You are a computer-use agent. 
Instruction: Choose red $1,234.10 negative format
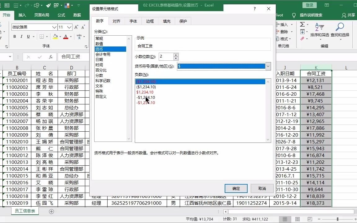coord(145,92)
